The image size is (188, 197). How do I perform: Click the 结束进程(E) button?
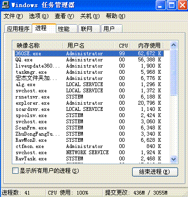coord(155,172)
